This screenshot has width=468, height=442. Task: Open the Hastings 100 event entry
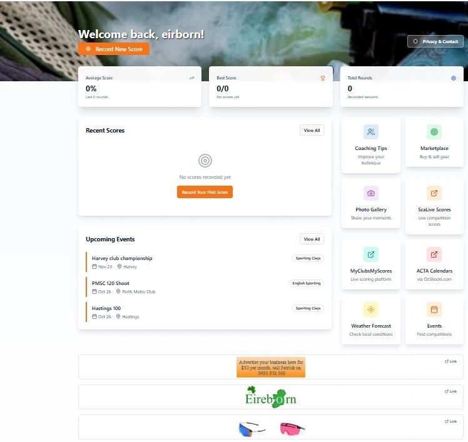106,308
